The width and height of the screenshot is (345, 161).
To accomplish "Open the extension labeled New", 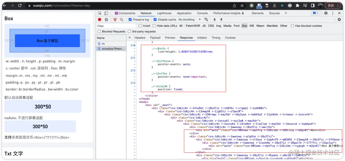I will [x=259, y=6].
